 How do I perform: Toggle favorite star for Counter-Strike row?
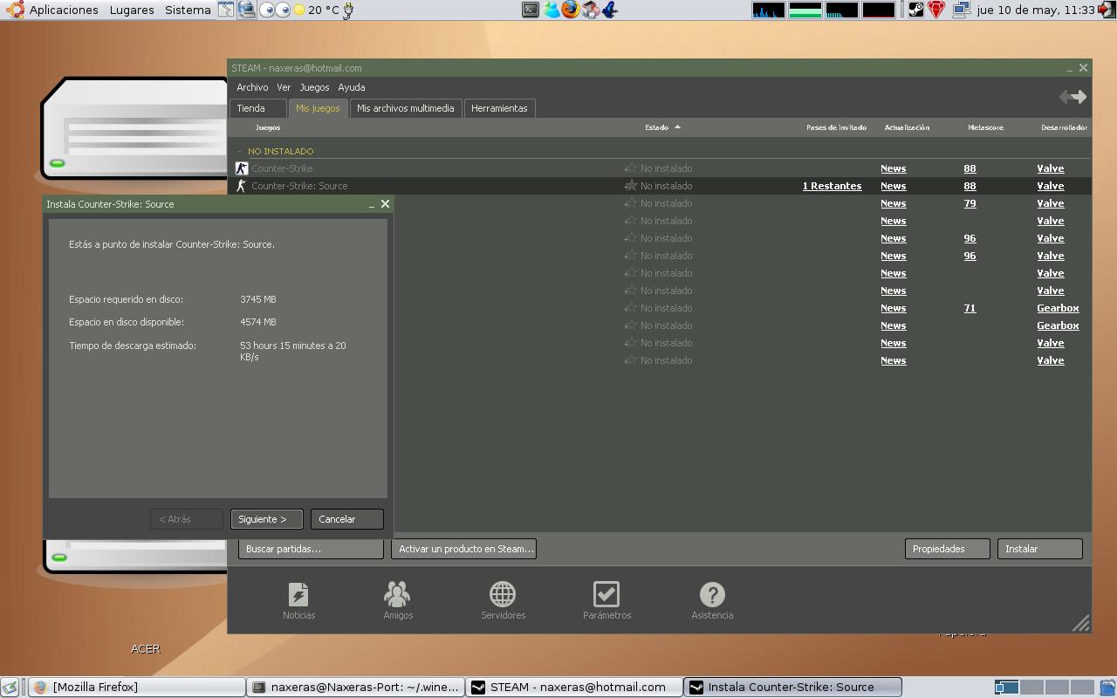[630, 168]
